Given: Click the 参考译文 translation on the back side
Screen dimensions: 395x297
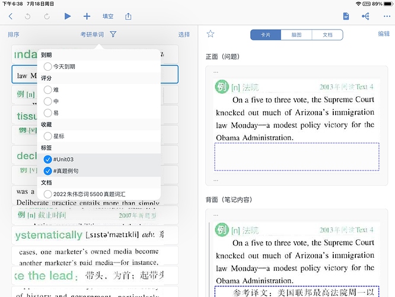Looking at the screenshot, I should click(297, 292).
